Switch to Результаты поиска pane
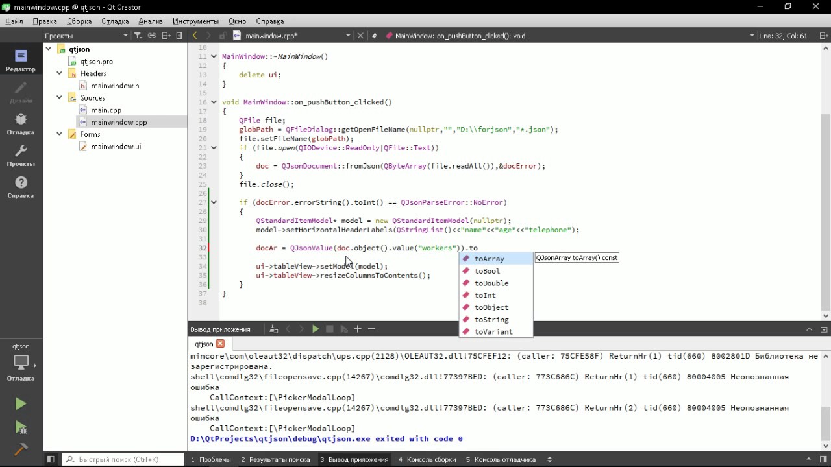Image resolution: width=831 pixels, height=467 pixels. [275, 459]
